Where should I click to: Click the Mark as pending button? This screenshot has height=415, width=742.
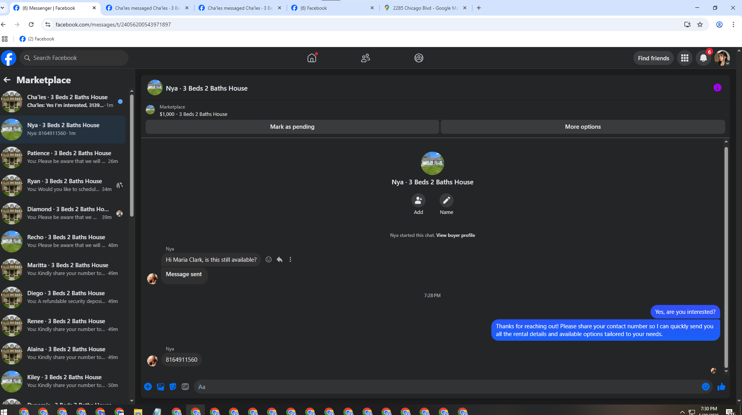[292, 127]
